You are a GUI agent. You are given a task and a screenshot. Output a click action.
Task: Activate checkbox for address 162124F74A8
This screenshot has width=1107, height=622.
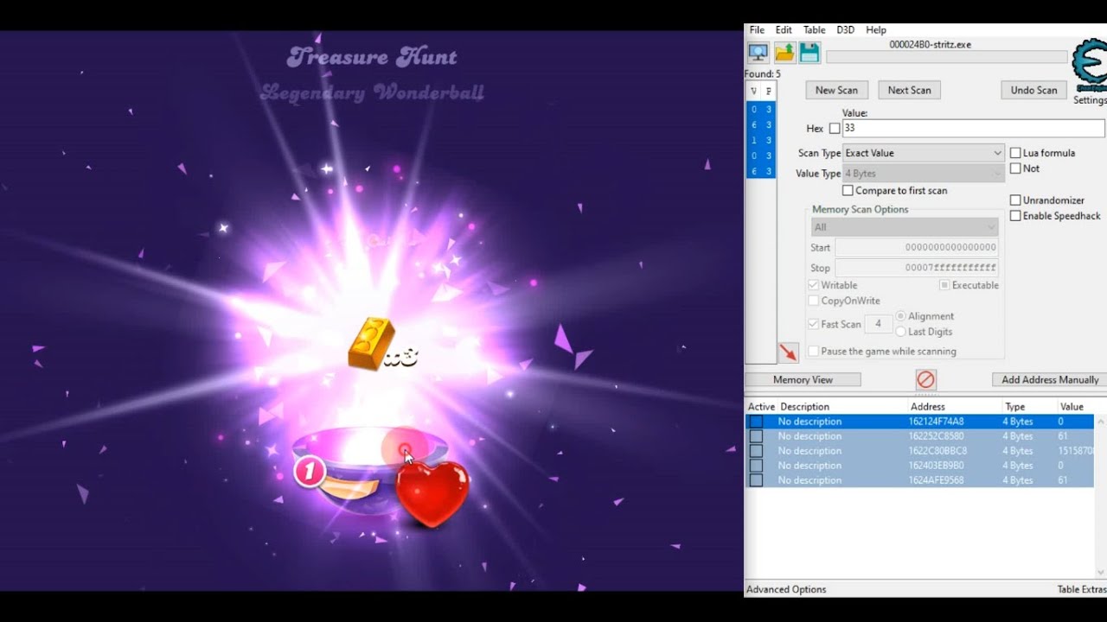[756, 422]
